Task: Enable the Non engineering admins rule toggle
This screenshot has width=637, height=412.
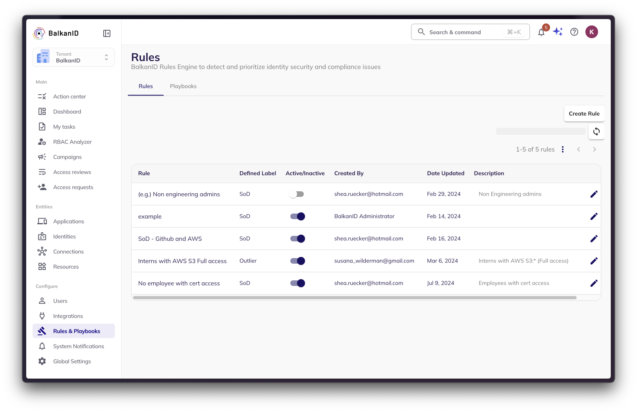Action: (x=297, y=194)
